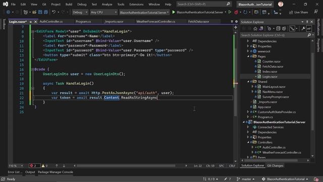The height and width of the screenshot is (182, 323).
Task: Open the Debug configuration dropdown
Action: [80, 12]
